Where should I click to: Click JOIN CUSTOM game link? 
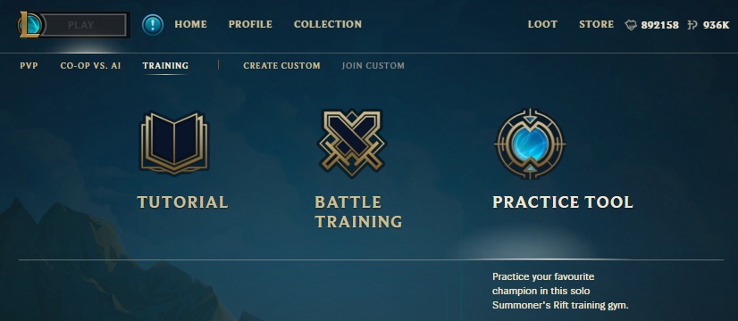pyautogui.click(x=373, y=66)
